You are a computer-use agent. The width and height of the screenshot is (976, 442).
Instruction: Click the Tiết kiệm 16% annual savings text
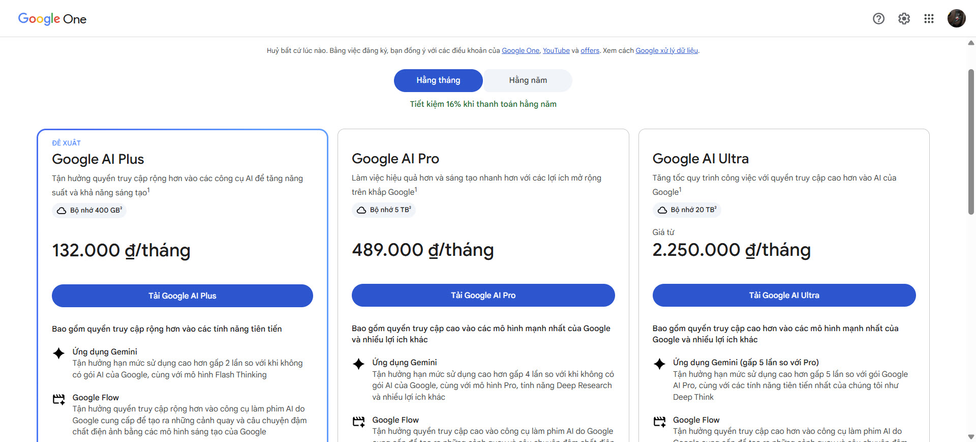coord(483,104)
